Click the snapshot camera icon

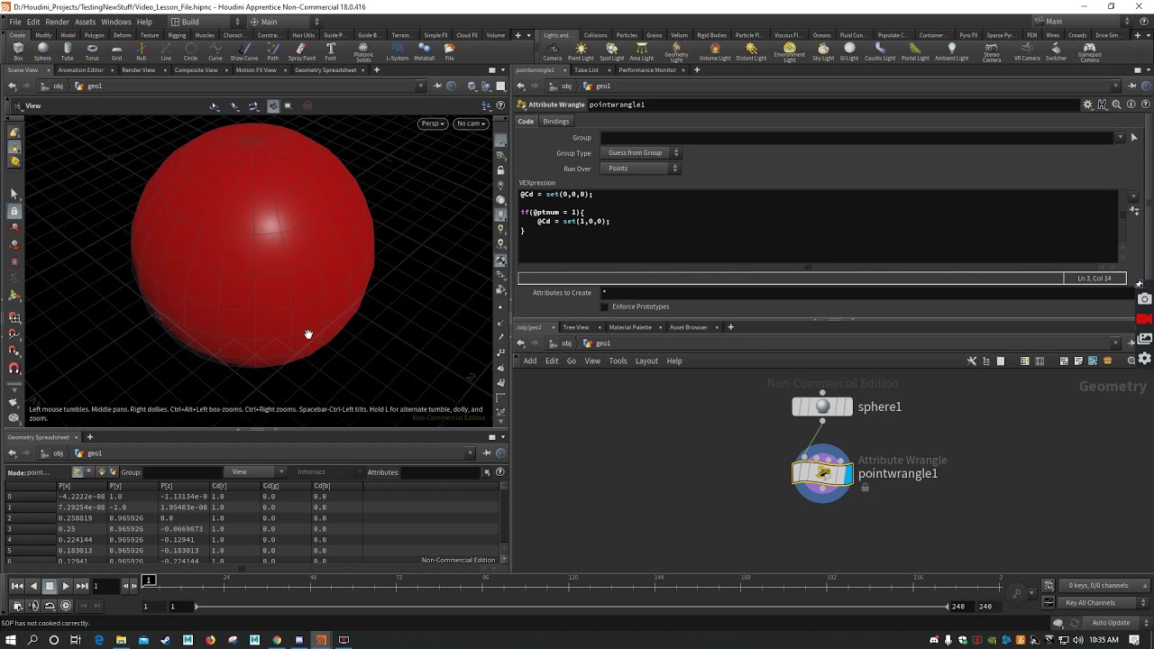click(x=1144, y=299)
